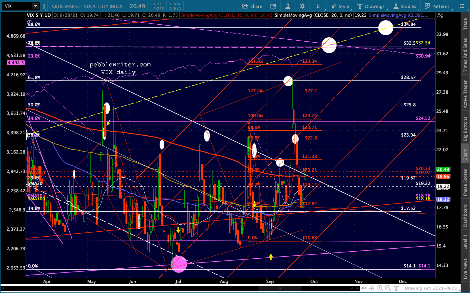Click the $27.2 orange price label

click(311, 91)
